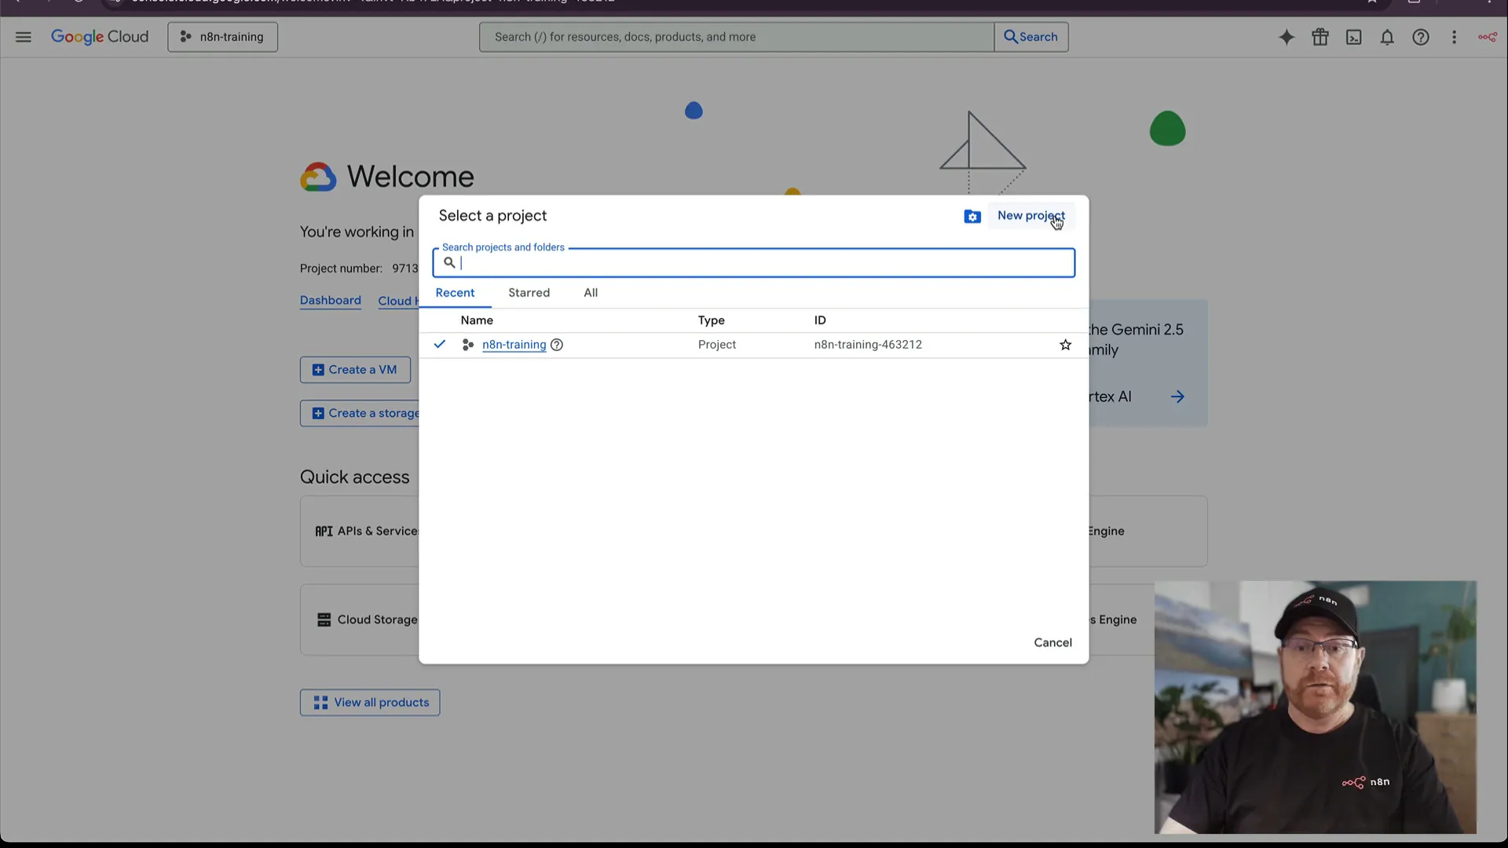Viewport: 1508px width, 848px height.
Task: Click the project icon in n8n-training row
Action: pos(468,345)
